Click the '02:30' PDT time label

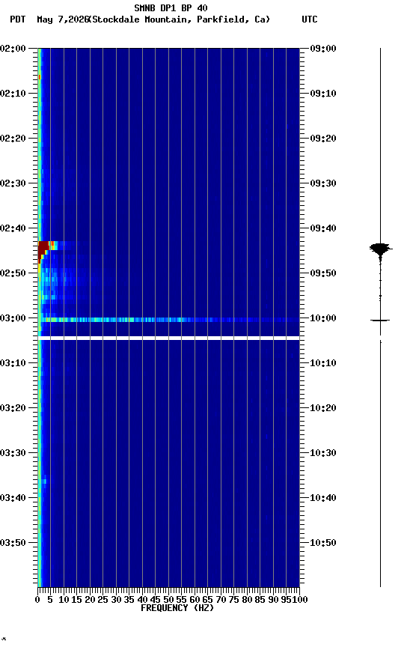(x=13, y=183)
